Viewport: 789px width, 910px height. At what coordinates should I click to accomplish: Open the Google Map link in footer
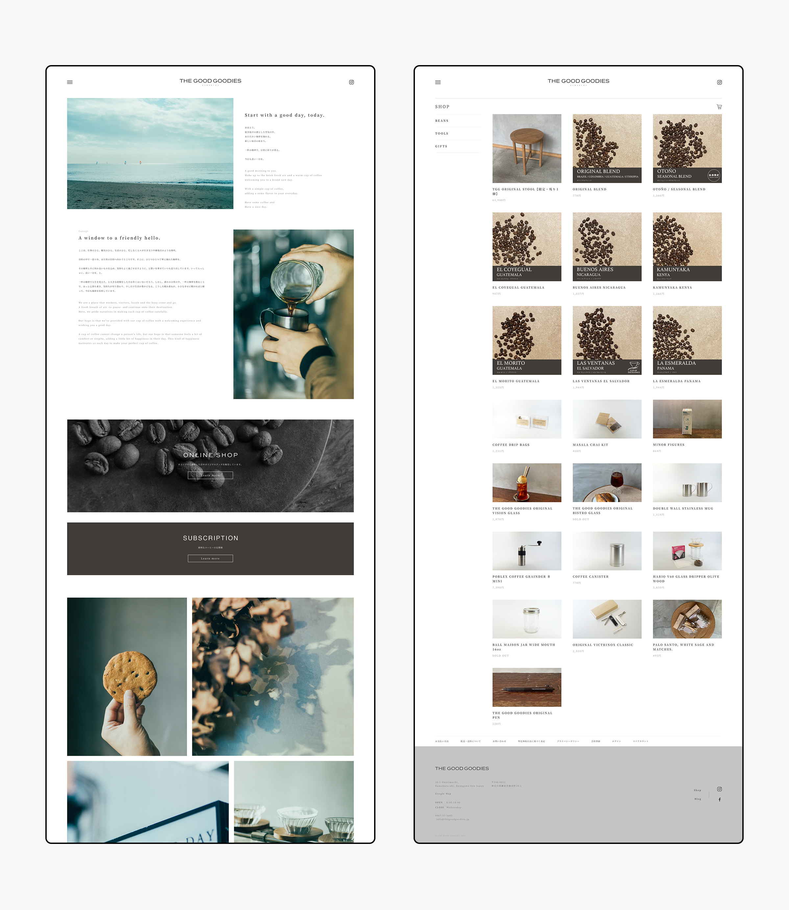(x=443, y=794)
